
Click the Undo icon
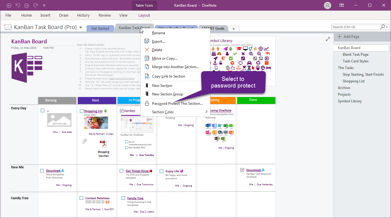click(18, 5)
